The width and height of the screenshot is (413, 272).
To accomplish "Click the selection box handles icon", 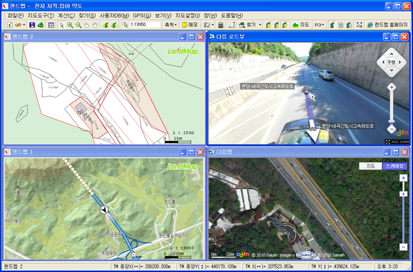I will pos(359,25).
